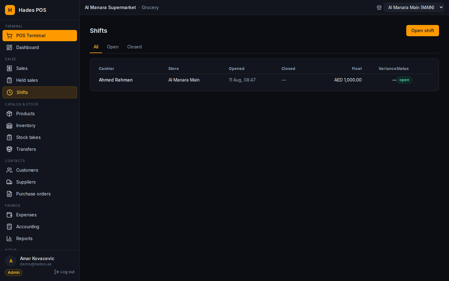Open Purchase orders in sidebar
Screen dimensions: 449x281
(40, 194)
